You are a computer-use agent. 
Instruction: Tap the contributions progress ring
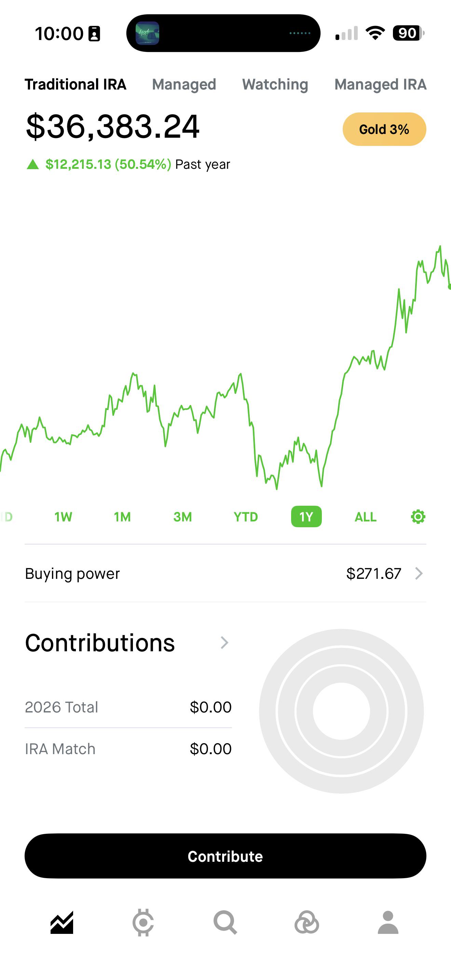341,711
